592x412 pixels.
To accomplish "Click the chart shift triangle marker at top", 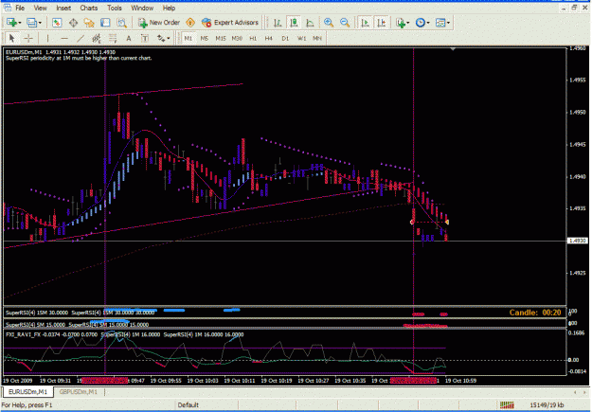I will point(453,49).
